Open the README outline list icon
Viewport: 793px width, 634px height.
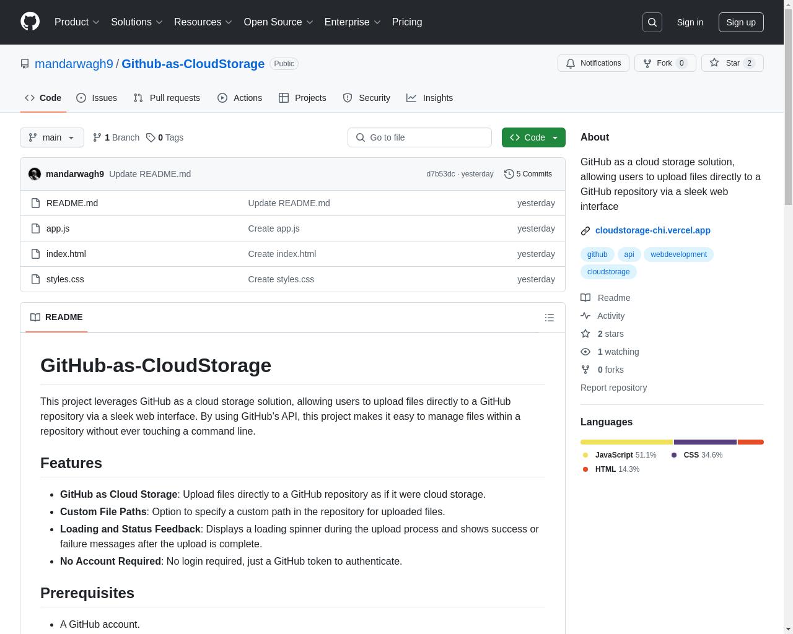(550, 318)
